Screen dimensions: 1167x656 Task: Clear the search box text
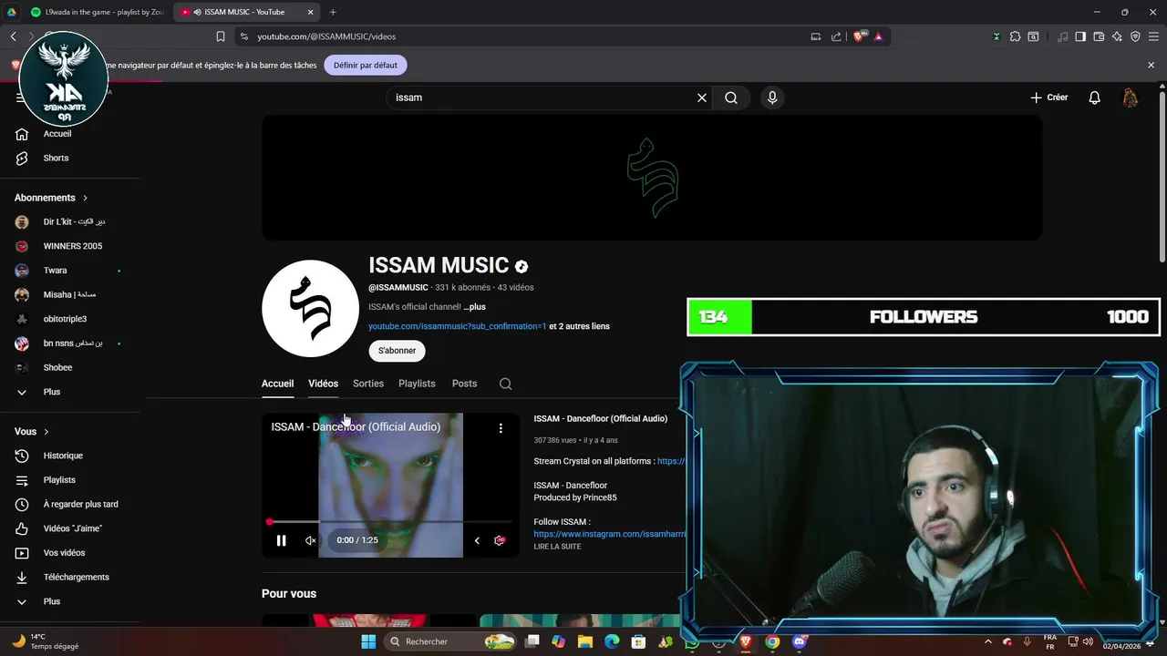[702, 97]
